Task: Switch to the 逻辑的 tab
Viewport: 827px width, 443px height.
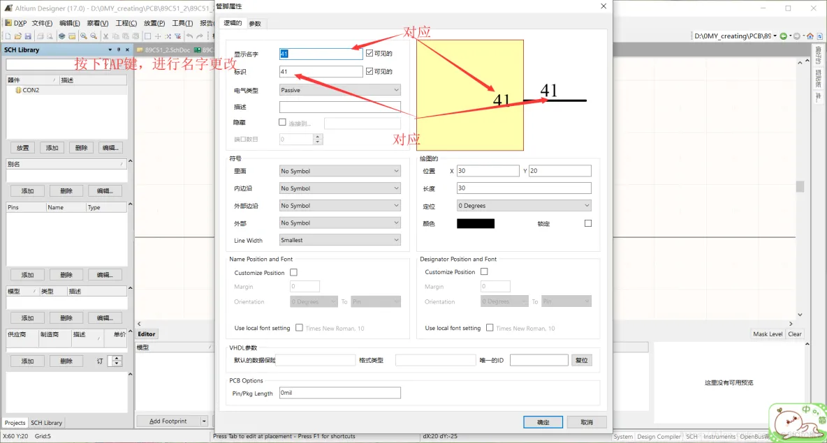Action: tap(233, 22)
